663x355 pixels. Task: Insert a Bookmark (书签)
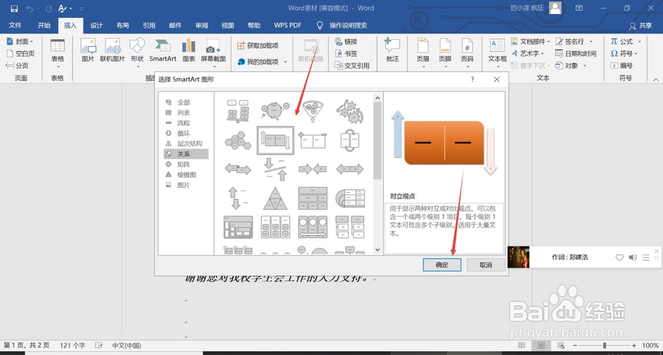click(x=346, y=53)
